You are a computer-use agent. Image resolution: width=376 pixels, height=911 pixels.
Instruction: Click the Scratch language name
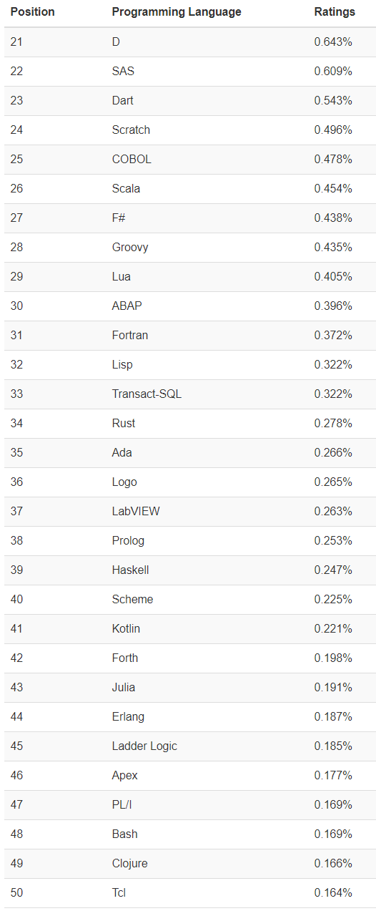tap(131, 130)
